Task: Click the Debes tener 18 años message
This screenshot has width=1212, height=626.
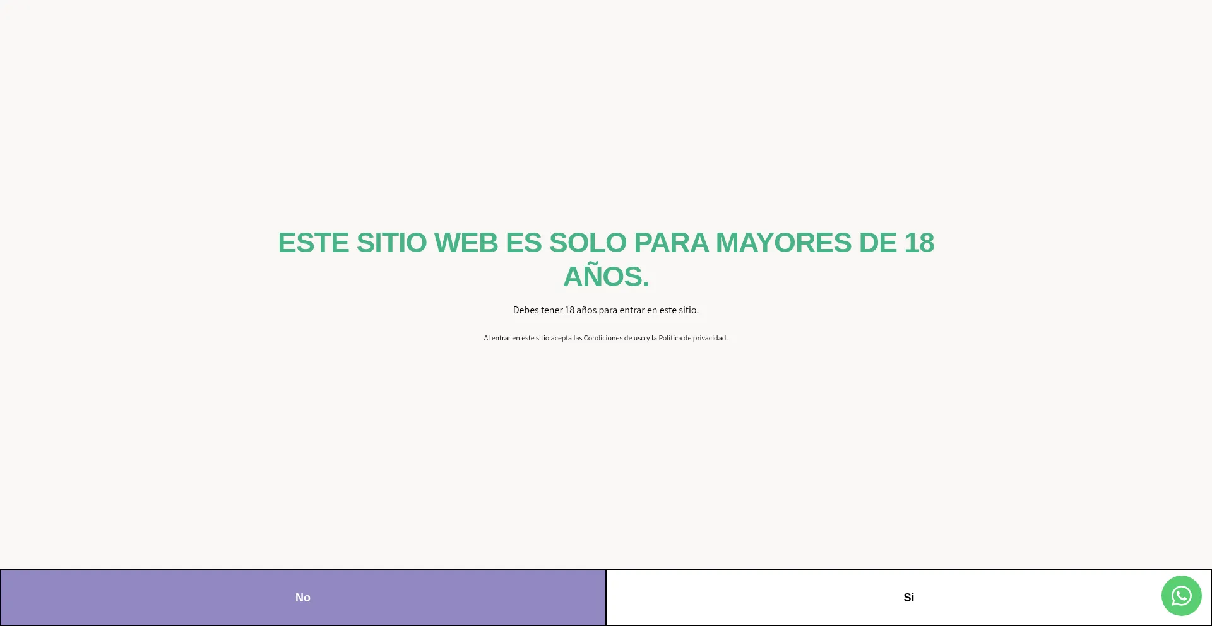Action: [605, 310]
